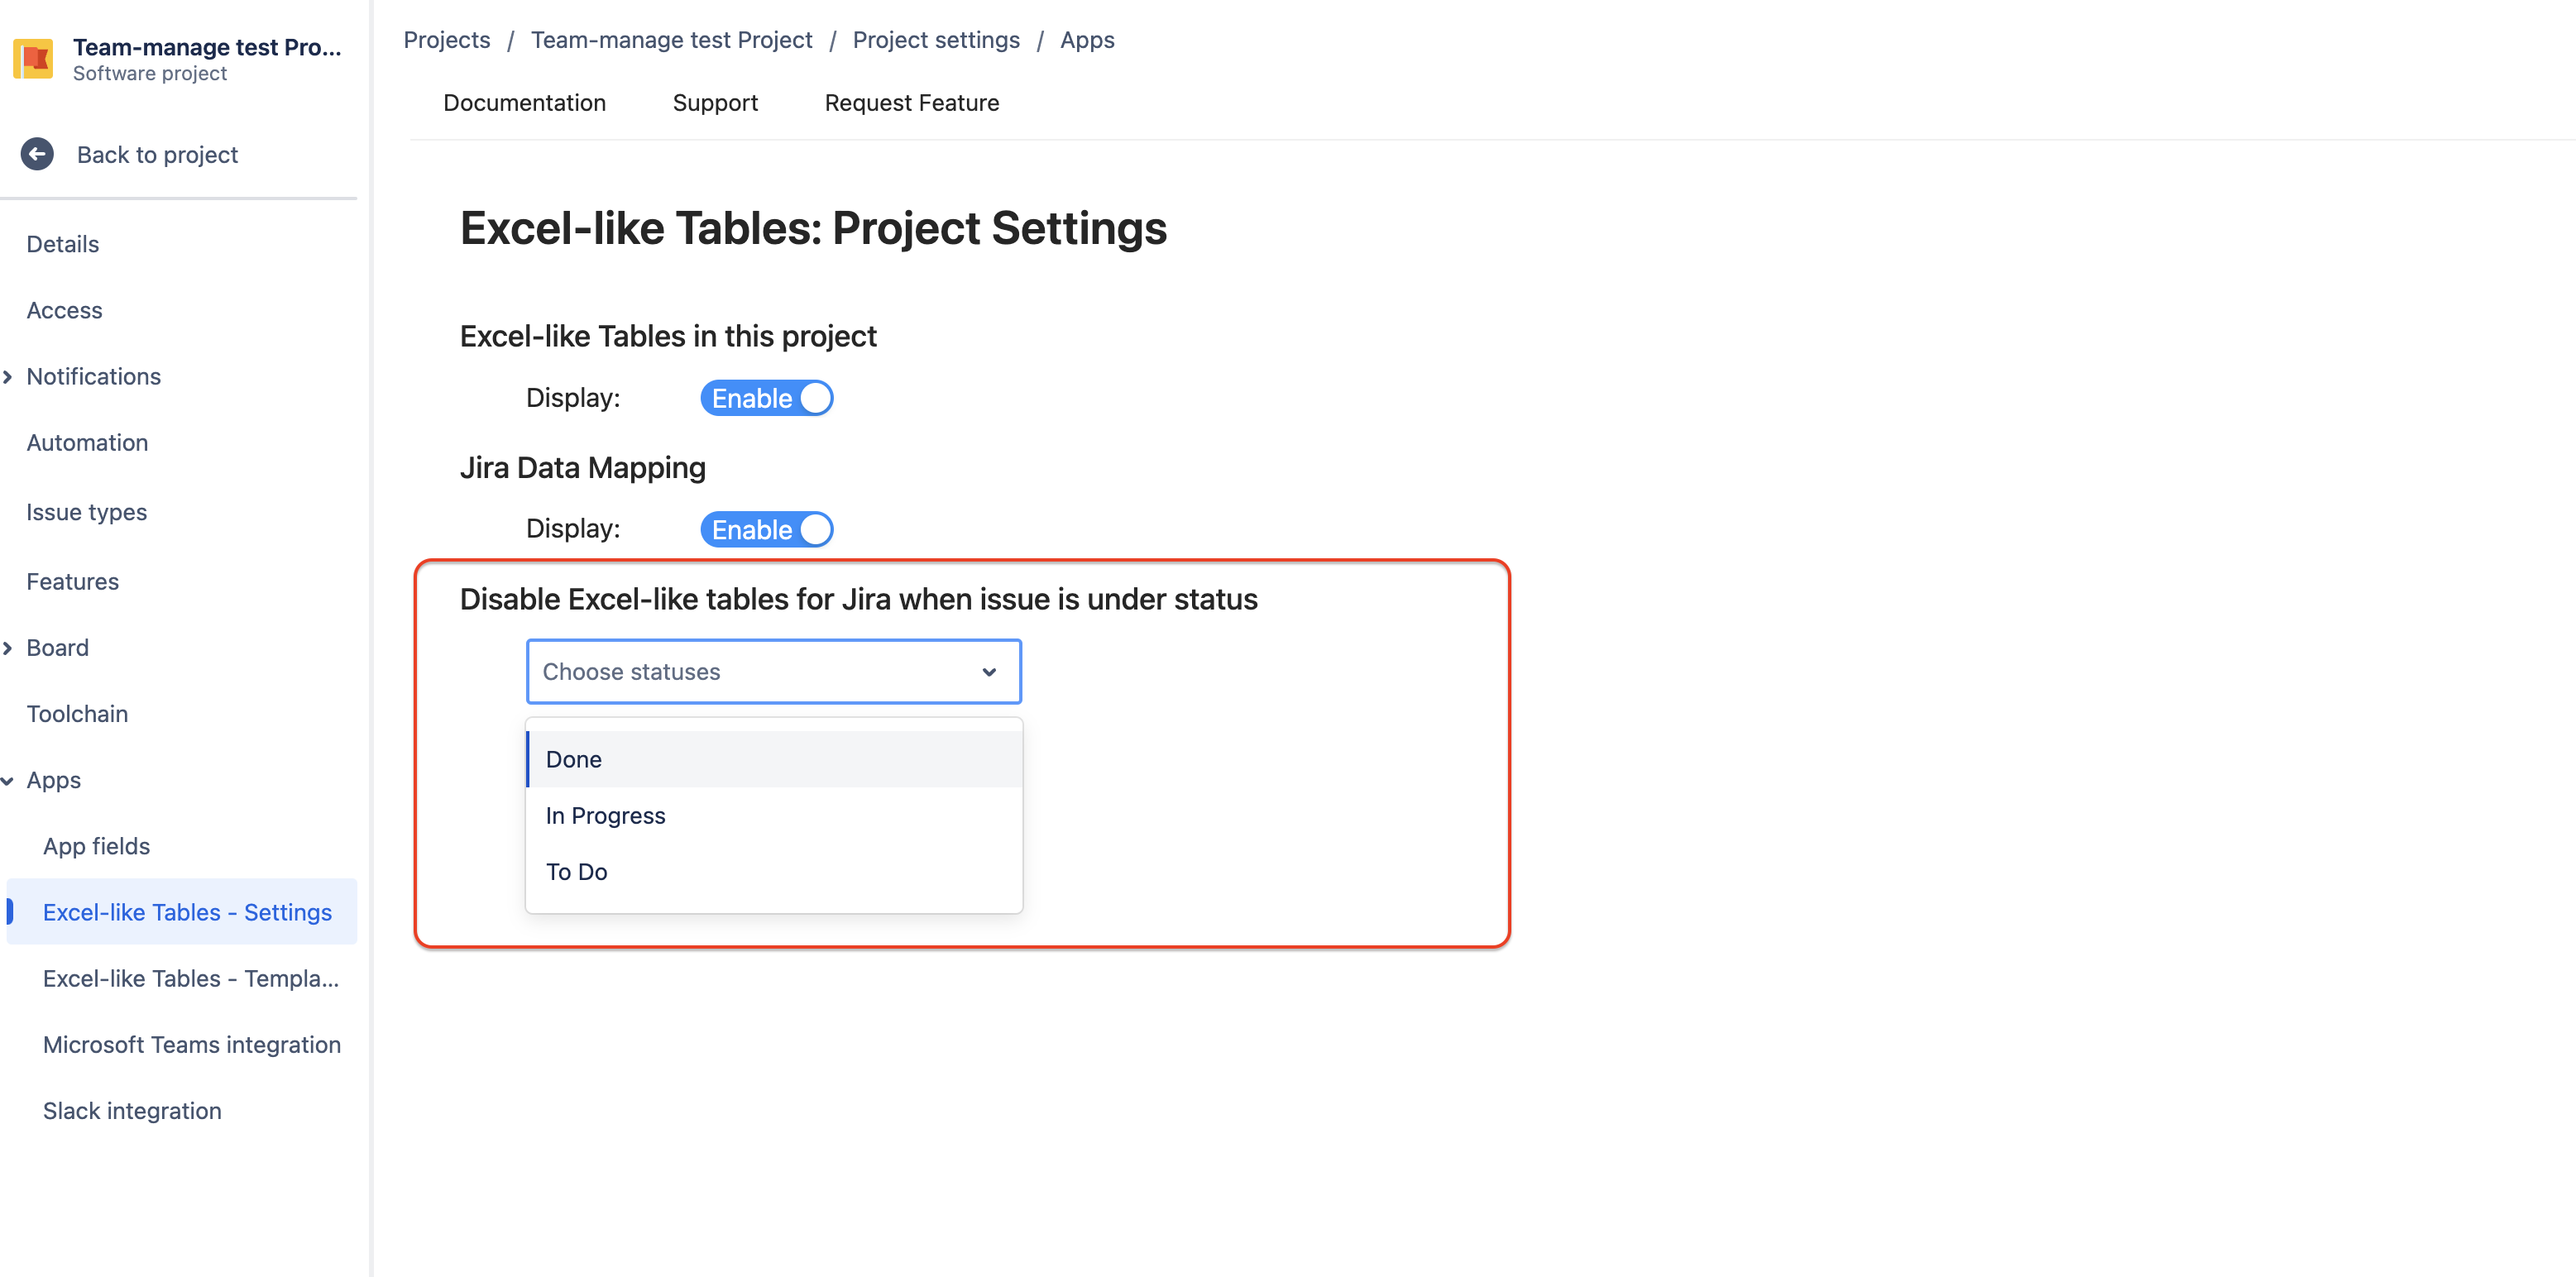Click the Team-manage test Project icon
The height and width of the screenshot is (1277, 2576).
[x=35, y=60]
